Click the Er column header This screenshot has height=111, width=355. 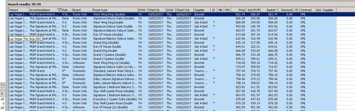(x=214, y=10)
